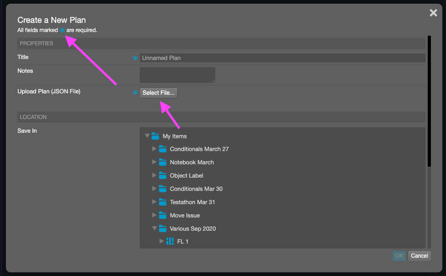Collapse the My Items tree node
The image size is (446, 276).
[147, 136]
